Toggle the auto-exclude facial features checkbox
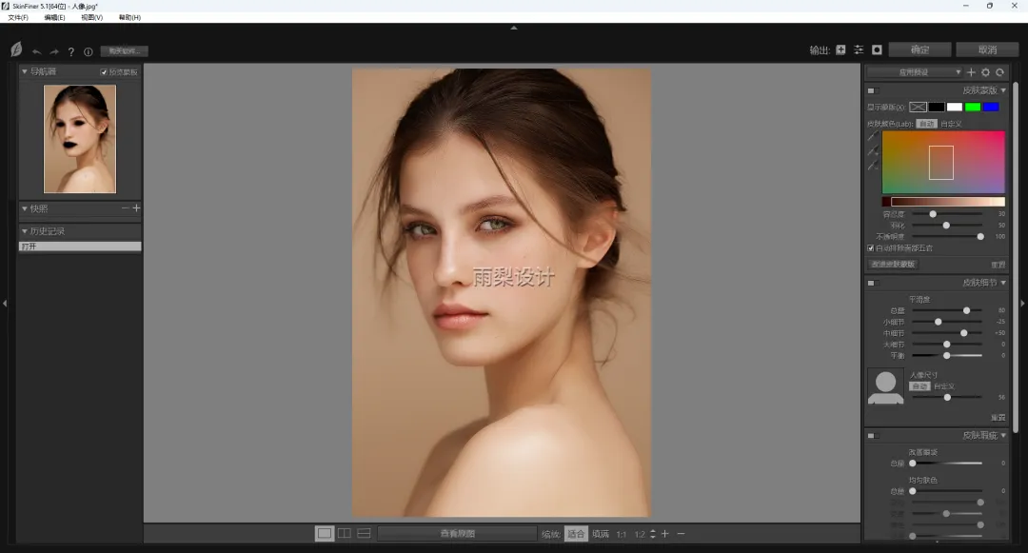The height and width of the screenshot is (553, 1028). (x=871, y=248)
